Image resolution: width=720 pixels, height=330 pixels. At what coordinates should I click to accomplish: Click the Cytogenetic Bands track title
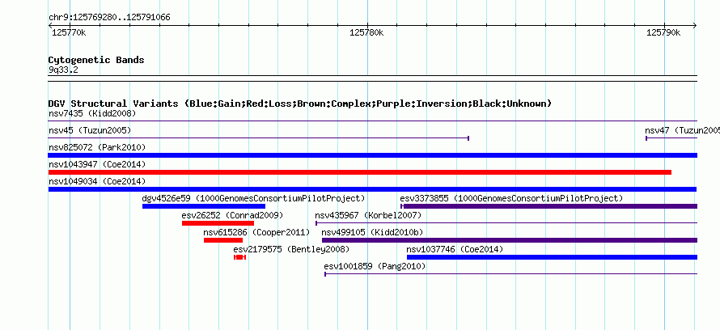click(96, 60)
